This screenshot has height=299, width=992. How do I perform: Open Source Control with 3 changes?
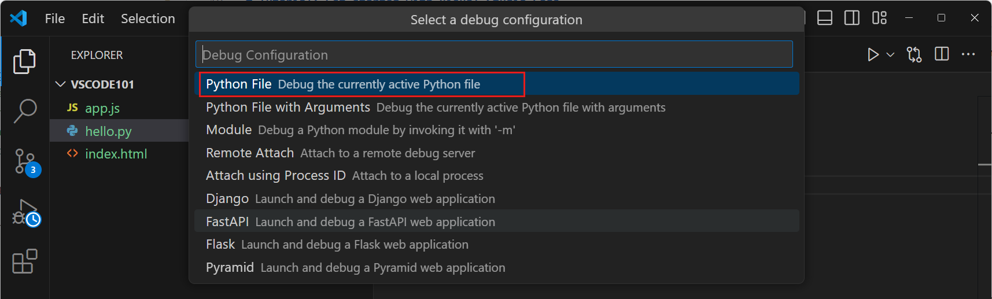(25, 161)
